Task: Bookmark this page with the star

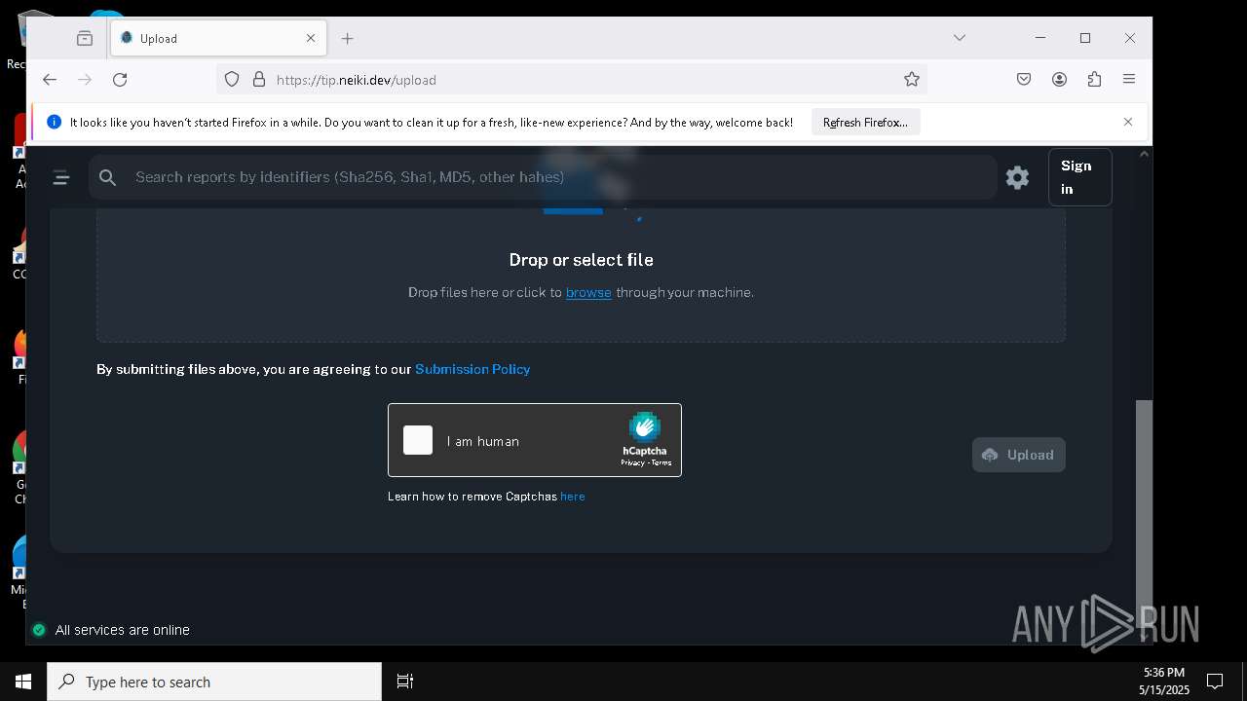Action: (912, 80)
